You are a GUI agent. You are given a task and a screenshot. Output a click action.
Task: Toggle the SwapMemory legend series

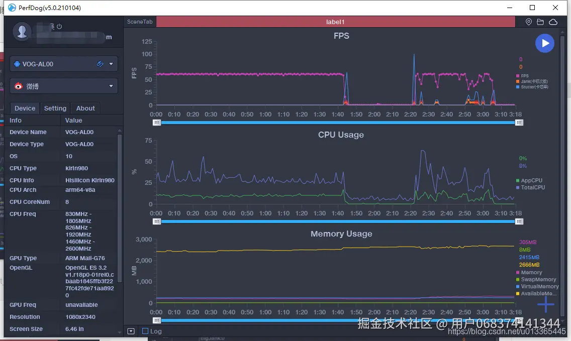(536, 279)
